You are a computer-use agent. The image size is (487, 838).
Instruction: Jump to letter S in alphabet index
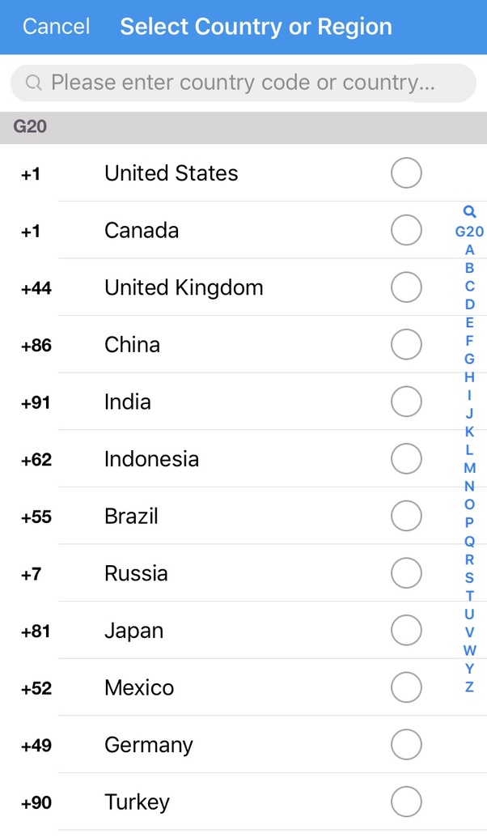(x=469, y=577)
